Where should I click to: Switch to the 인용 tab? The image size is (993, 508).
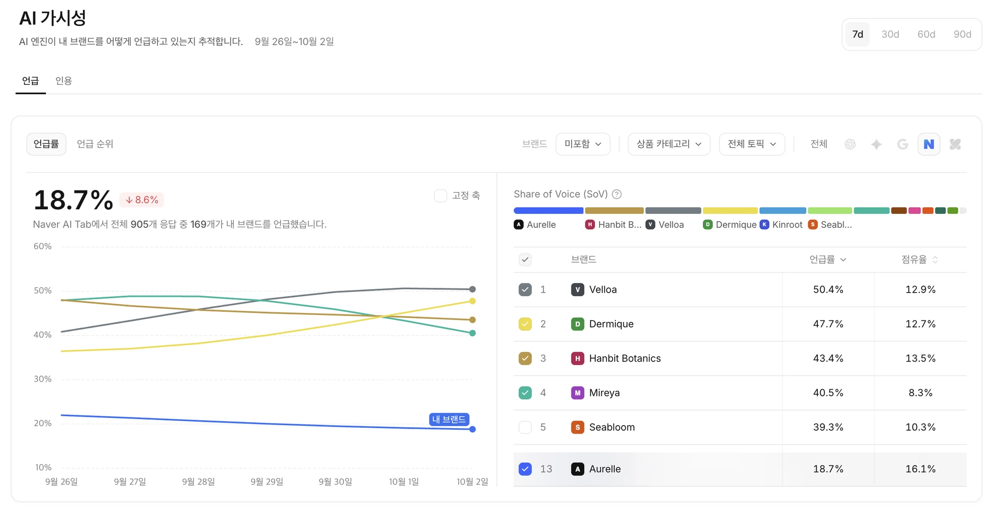(x=64, y=80)
